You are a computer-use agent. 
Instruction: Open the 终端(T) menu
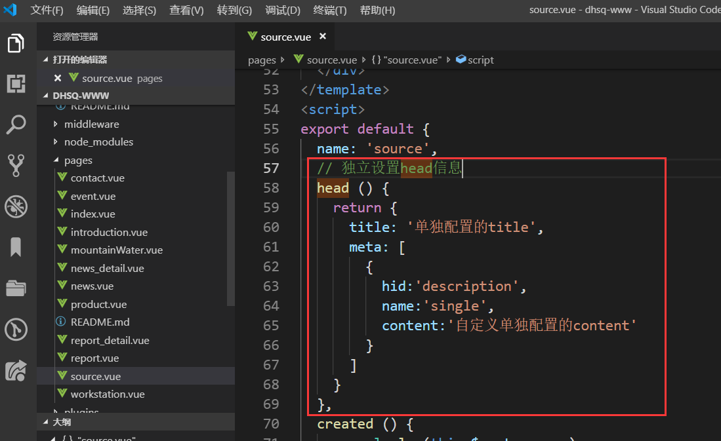(330, 10)
